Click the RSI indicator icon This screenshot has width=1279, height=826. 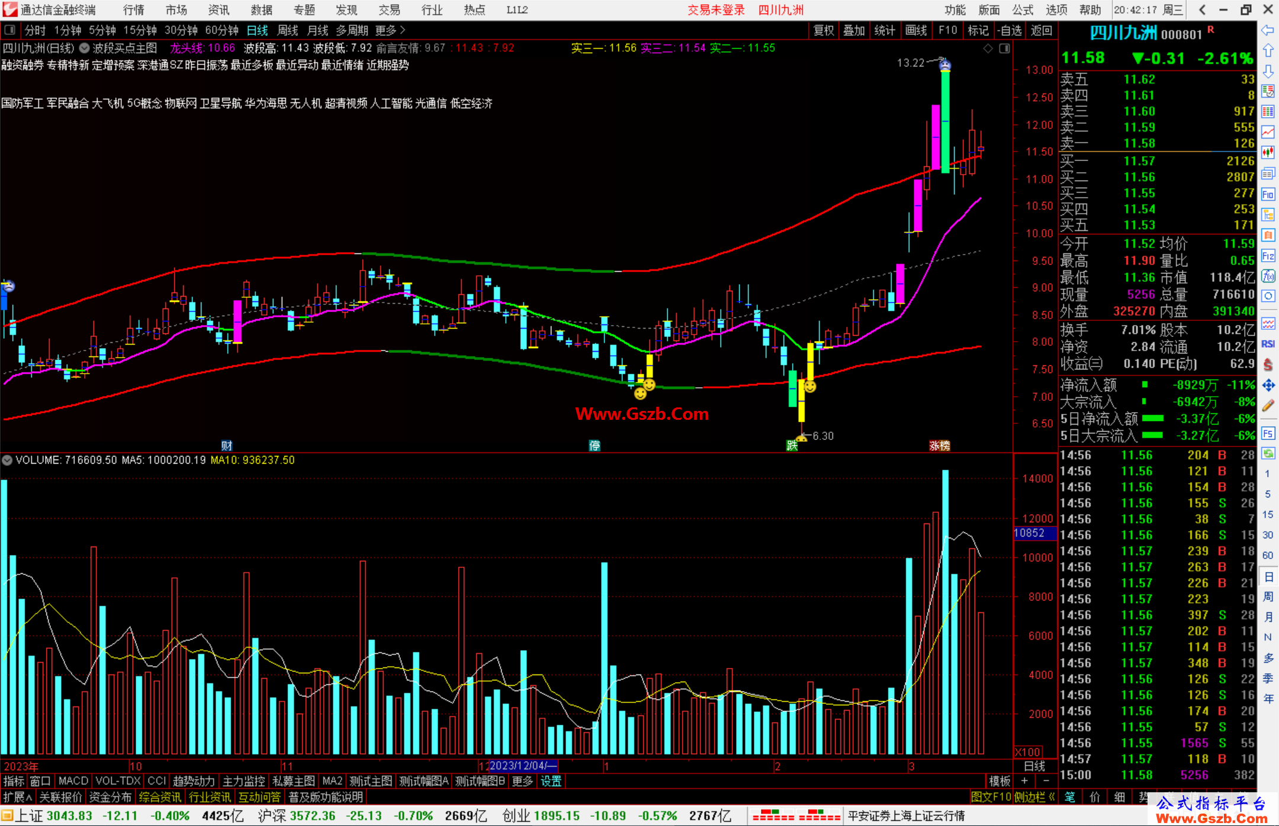(1268, 343)
